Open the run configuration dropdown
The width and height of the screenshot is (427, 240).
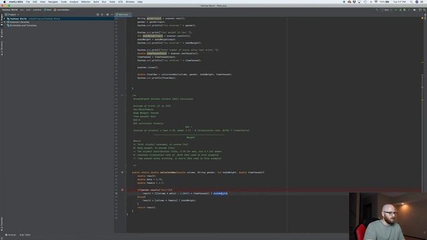(387, 10)
